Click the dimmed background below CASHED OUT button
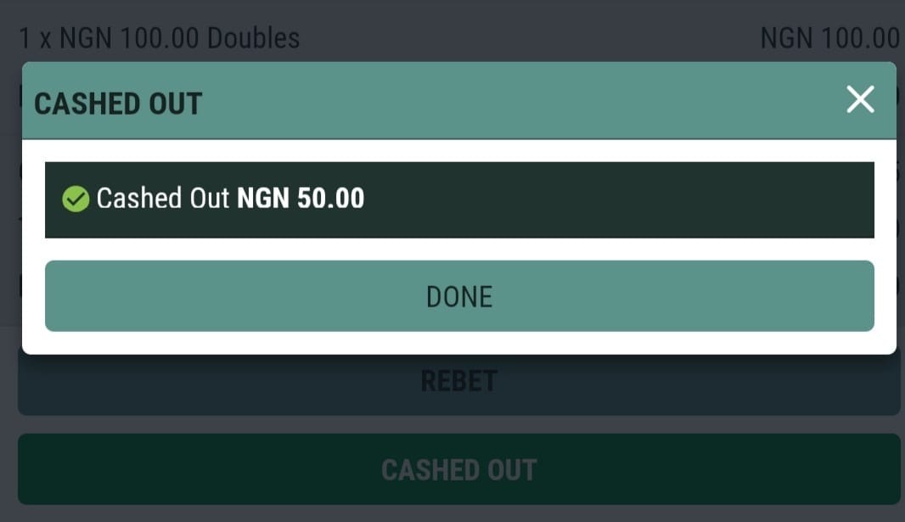 459,514
